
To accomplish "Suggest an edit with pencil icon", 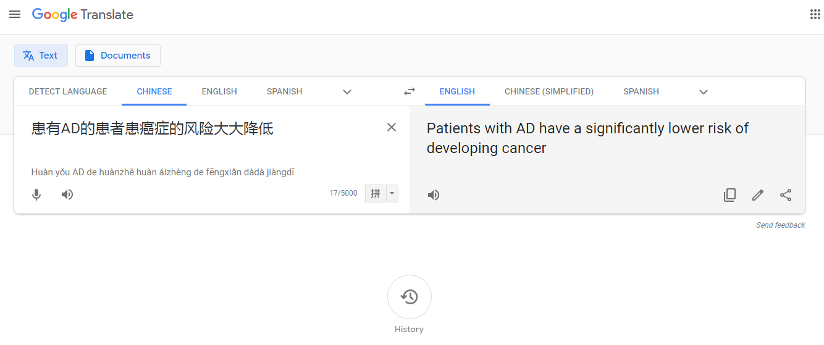I will (758, 195).
